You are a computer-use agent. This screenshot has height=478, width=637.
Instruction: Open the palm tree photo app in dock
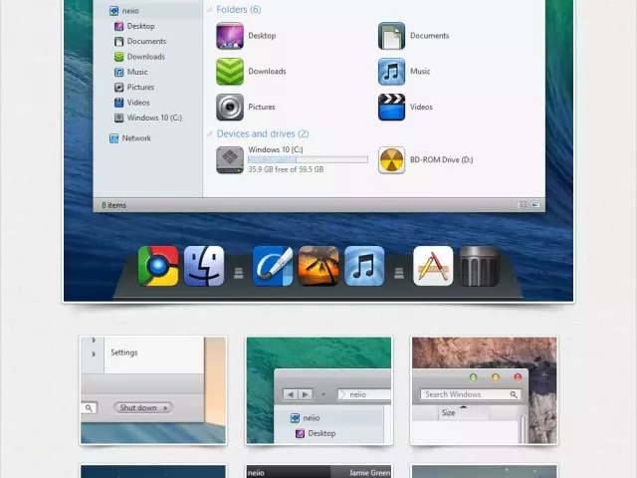coord(318,266)
